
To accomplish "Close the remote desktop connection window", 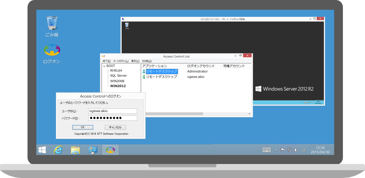I will (x=320, y=18).
